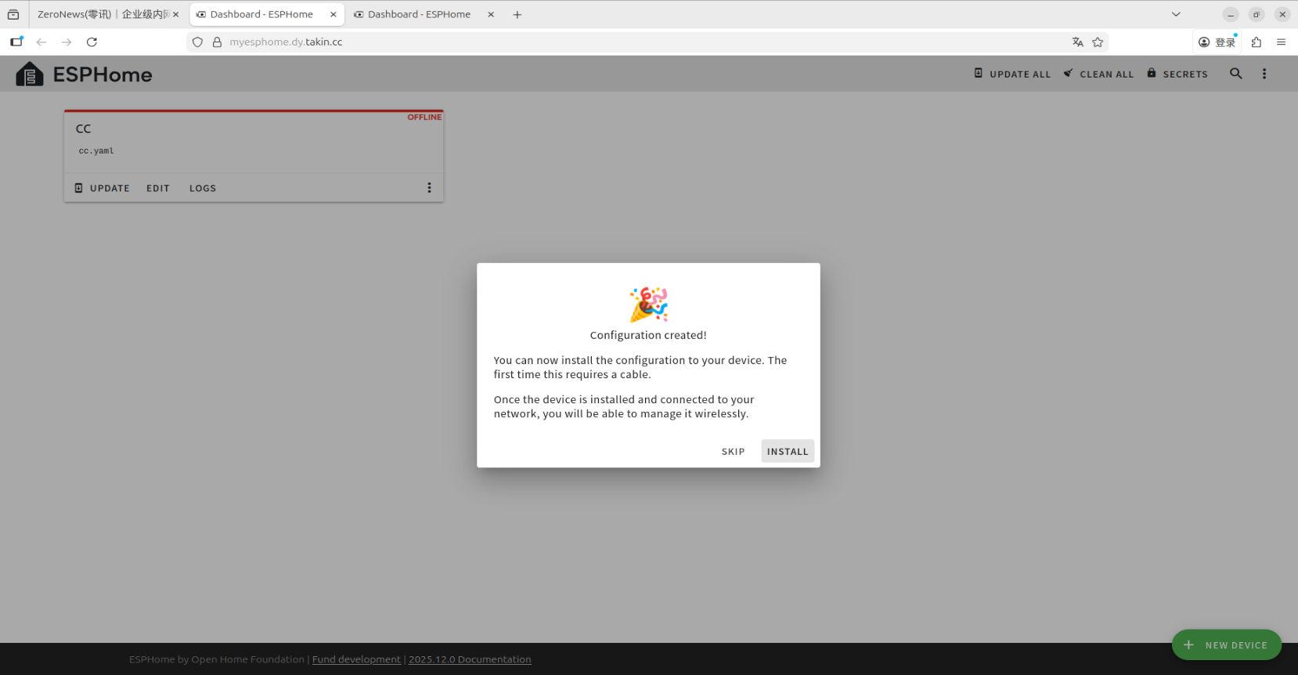Edit the CC device configuration
The image size is (1298, 675).
point(157,188)
